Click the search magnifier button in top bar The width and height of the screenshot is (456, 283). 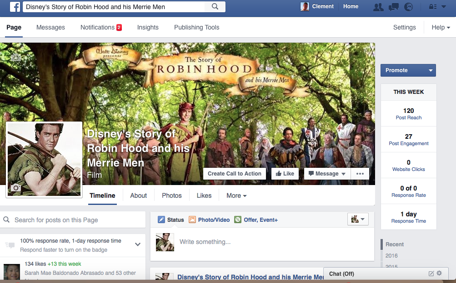(x=215, y=6)
